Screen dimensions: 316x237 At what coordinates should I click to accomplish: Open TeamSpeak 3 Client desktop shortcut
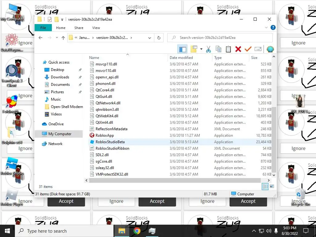pos(11,76)
